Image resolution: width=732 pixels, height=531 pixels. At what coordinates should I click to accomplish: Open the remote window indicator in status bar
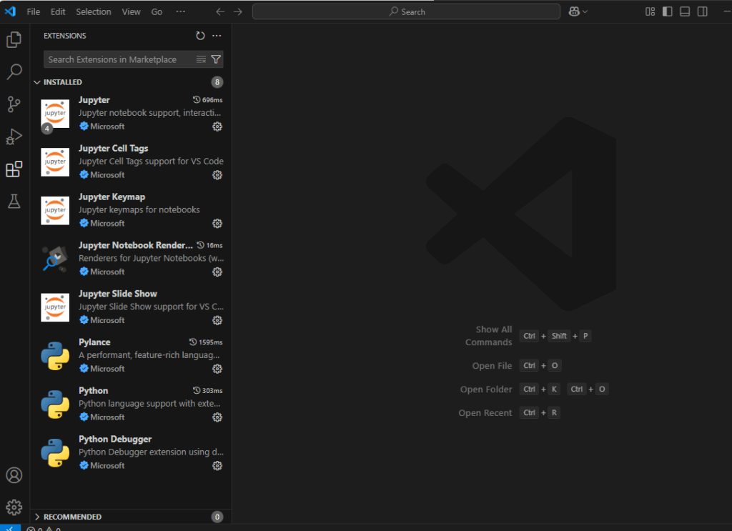pos(10,527)
